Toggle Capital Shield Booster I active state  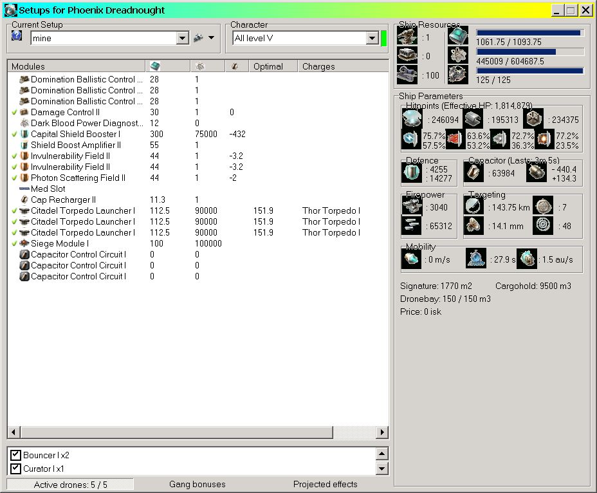click(x=14, y=134)
